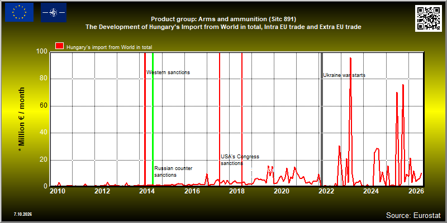Click the Ukraine war starts annotation
447x223 pixels.
coord(344,75)
